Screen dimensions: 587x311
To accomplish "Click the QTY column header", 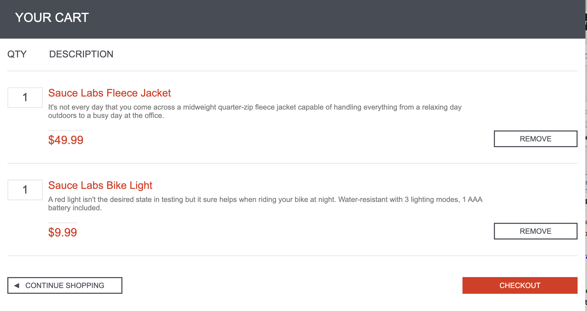I will pyautogui.click(x=17, y=54).
